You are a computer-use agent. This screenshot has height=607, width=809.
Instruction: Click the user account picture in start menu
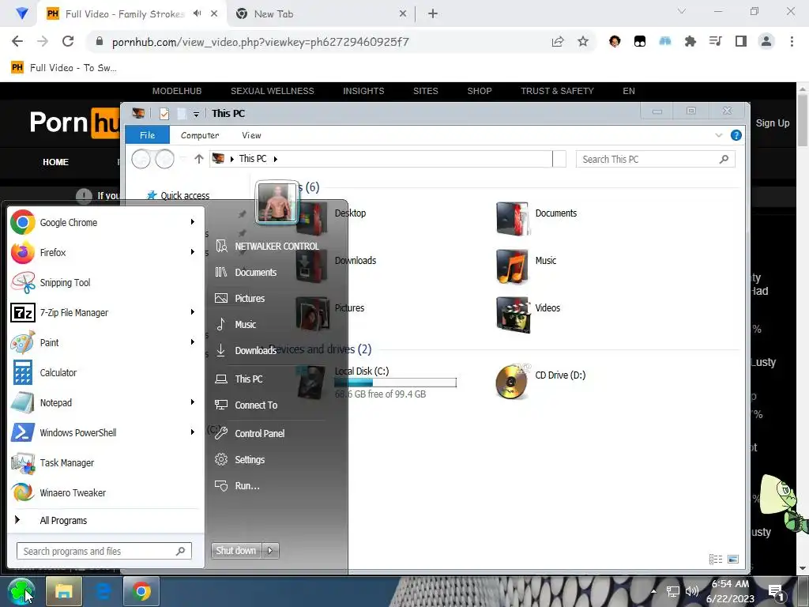(277, 202)
